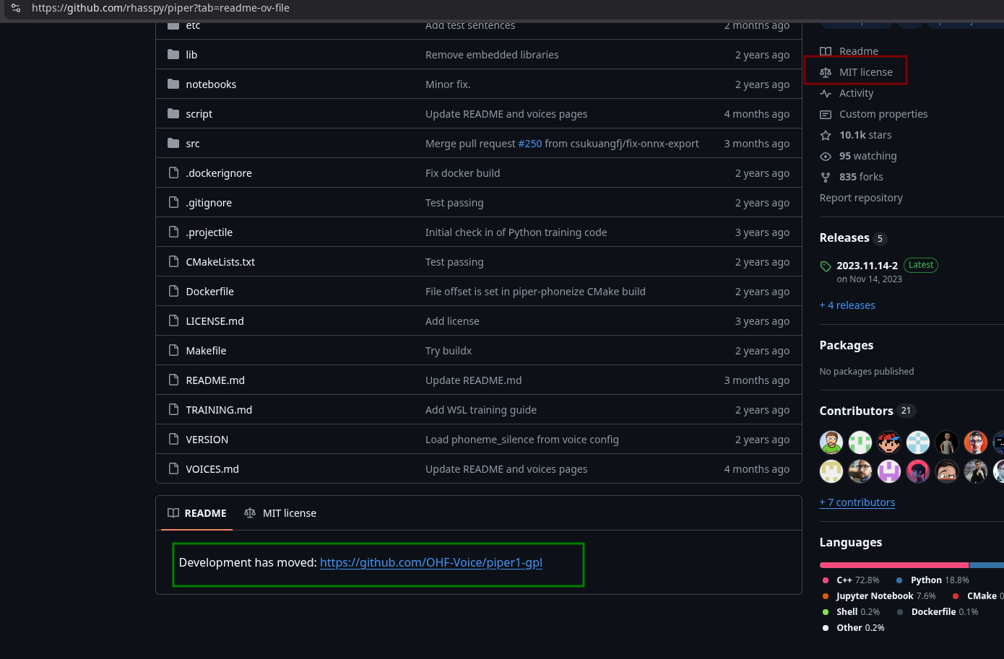Image resolution: width=1004 pixels, height=659 pixels.
Task: Open the CMakeLists.txt file
Action: point(220,262)
